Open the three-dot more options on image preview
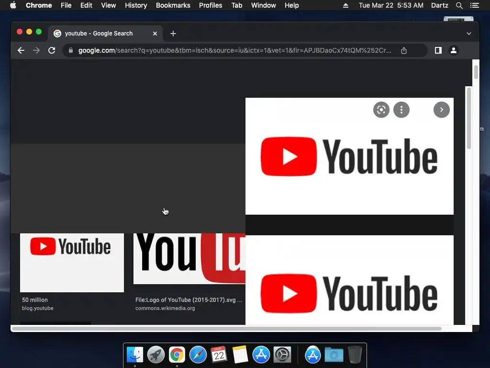This screenshot has height=368, width=490. click(x=401, y=110)
